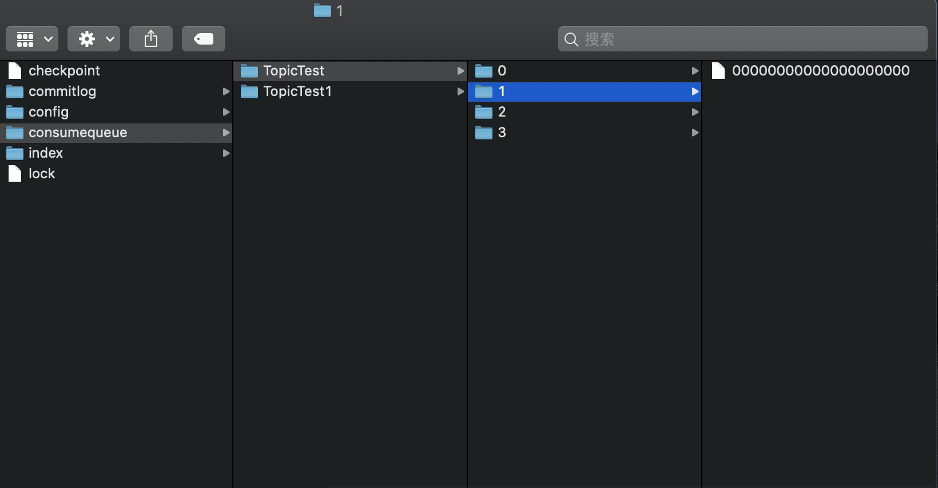Click the Edit Tags toolbar icon

pyautogui.click(x=204, y=39)
